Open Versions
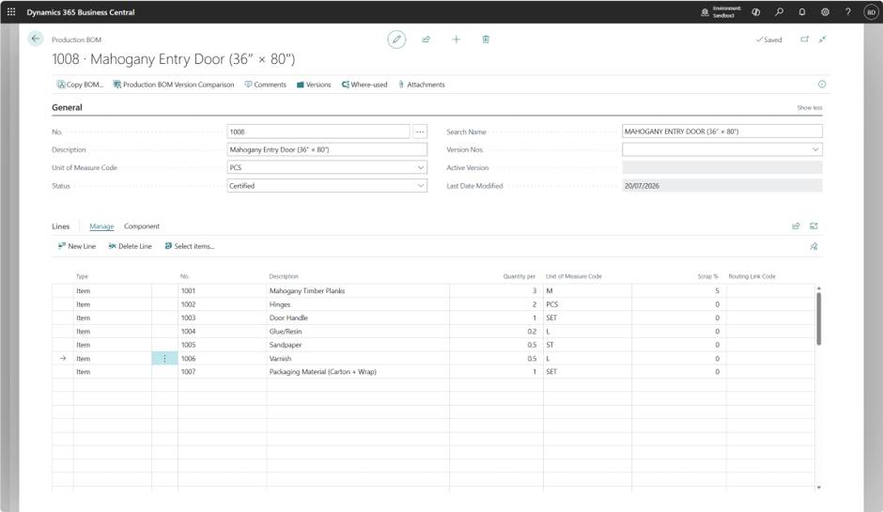 tap(314, 85)
